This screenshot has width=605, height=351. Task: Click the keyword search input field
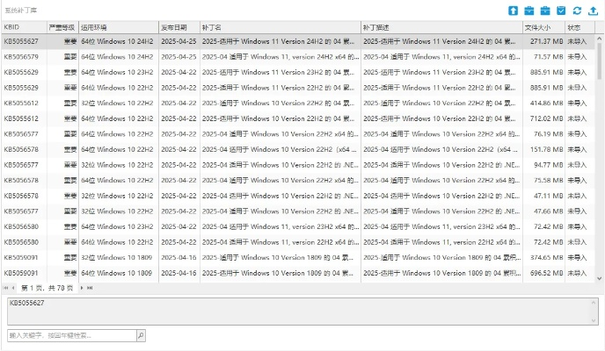(x=70, y=335)
